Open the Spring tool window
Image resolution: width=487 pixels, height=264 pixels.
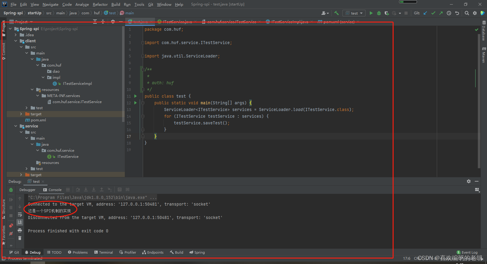[x=197, y=252]
